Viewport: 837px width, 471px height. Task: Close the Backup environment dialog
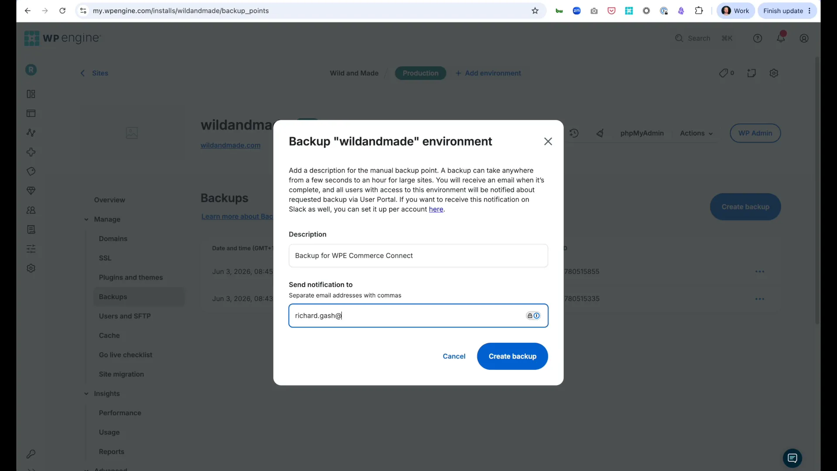(548, 141)
